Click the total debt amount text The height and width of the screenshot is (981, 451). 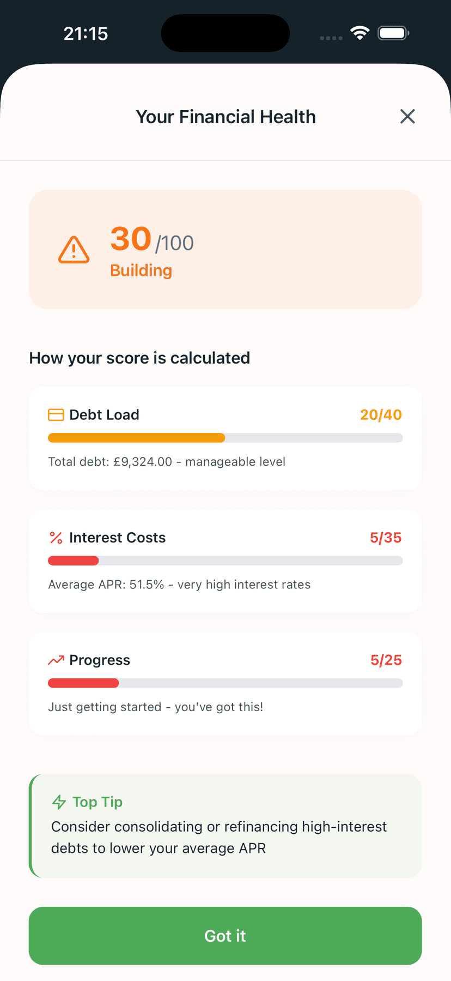point(167,461)
